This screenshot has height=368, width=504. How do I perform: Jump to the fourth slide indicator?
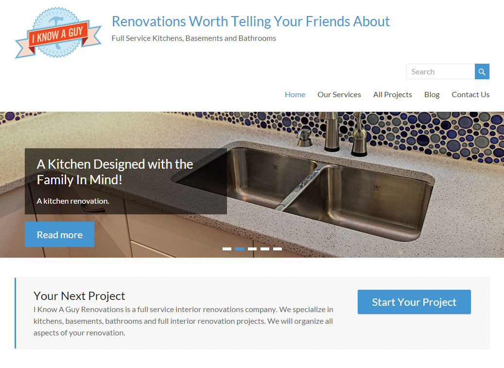[x=265, y=249]
